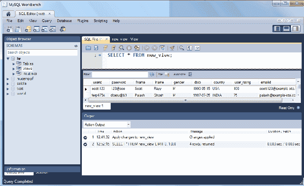Click the result grid vertical scroll down arrow

click(298, 95)
